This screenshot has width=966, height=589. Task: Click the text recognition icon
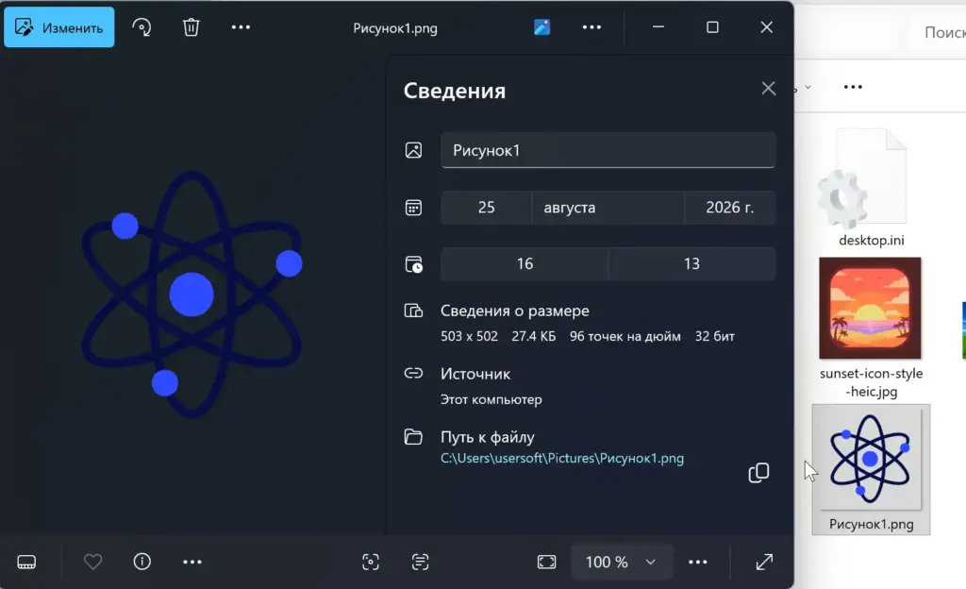pos(420,562)
